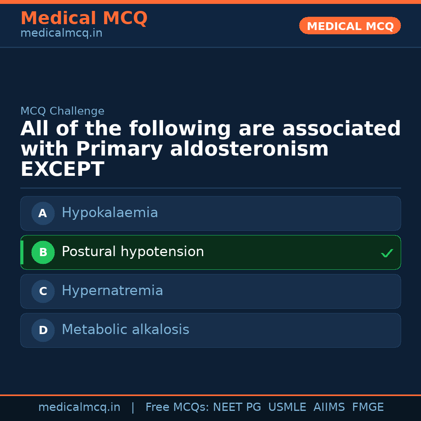Click the MCQ Challenge label

click(62, 111)
